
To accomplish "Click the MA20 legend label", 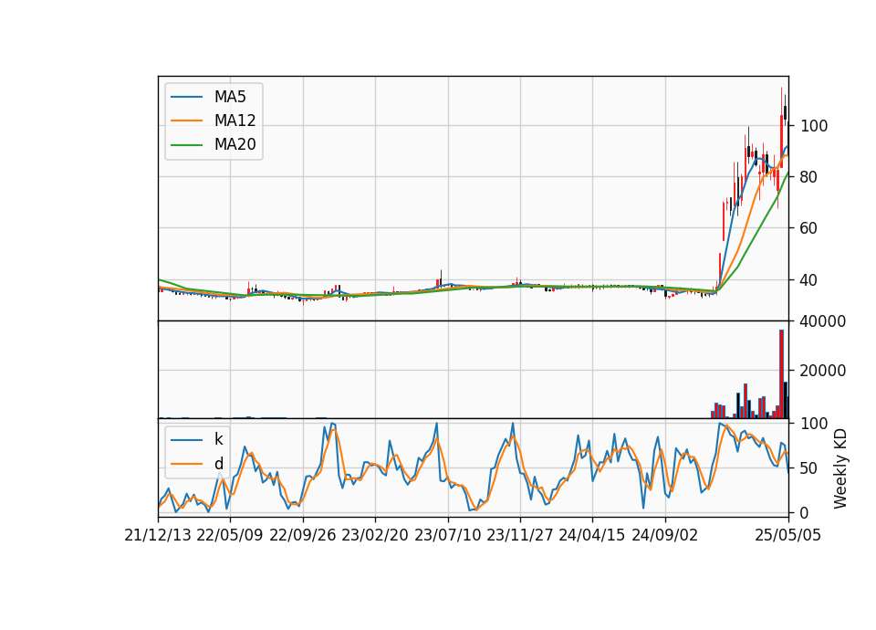I will click(235, 145).
